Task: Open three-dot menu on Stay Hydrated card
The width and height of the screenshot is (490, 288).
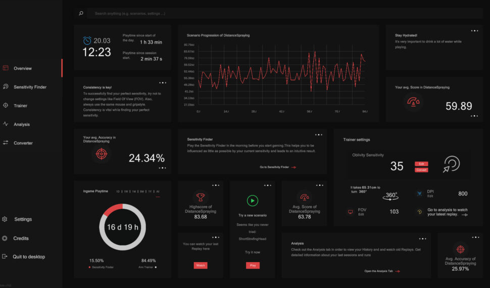Action: (474, 31)
